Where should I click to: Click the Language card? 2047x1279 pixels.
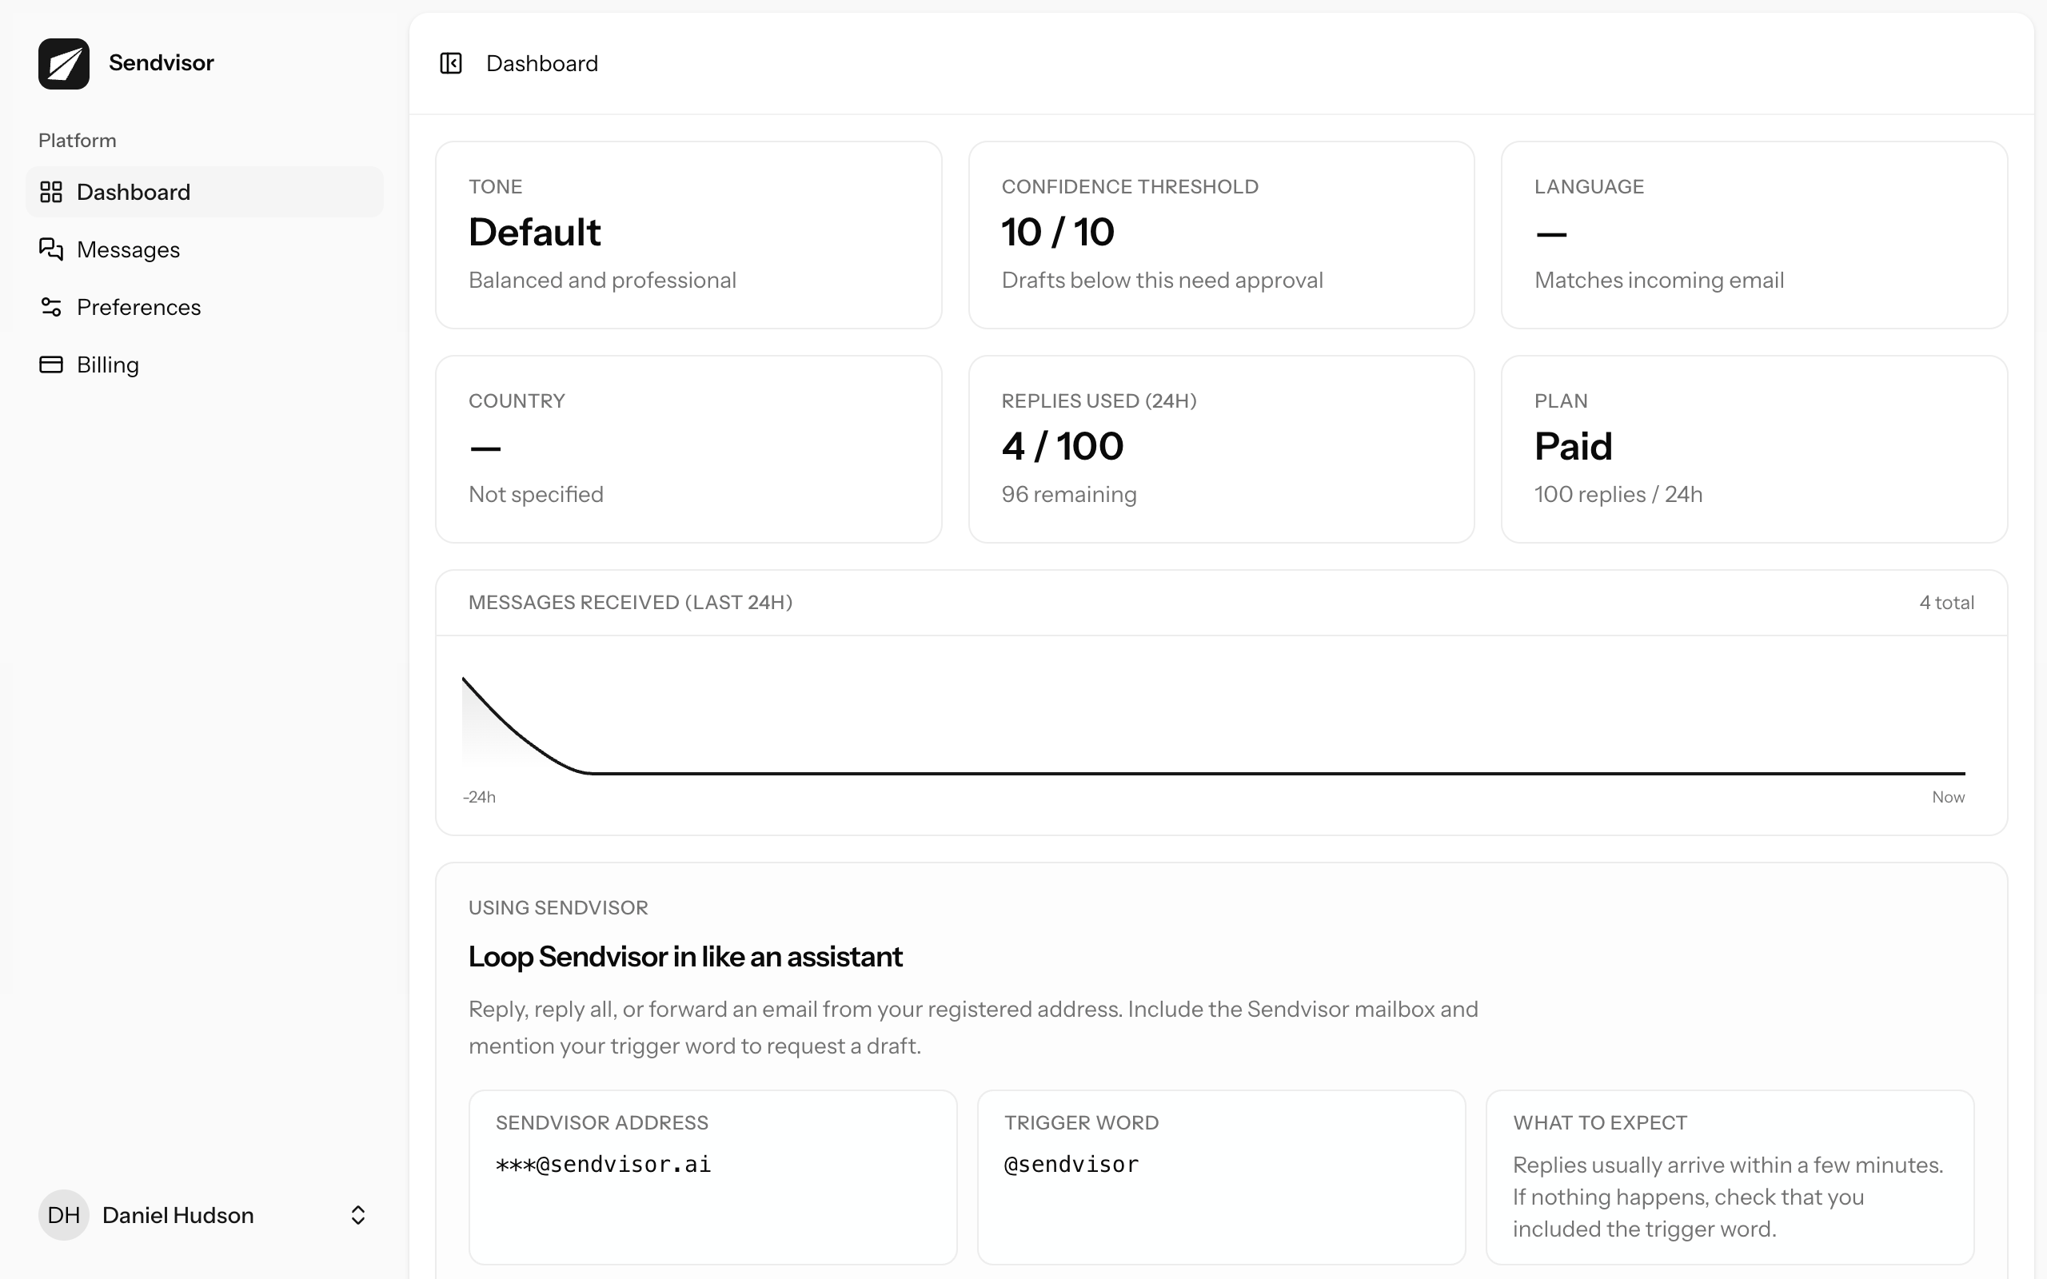point(1754,235)
